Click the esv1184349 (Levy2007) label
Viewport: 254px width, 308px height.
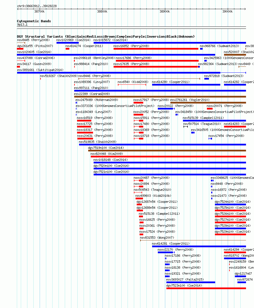(94, 112)
